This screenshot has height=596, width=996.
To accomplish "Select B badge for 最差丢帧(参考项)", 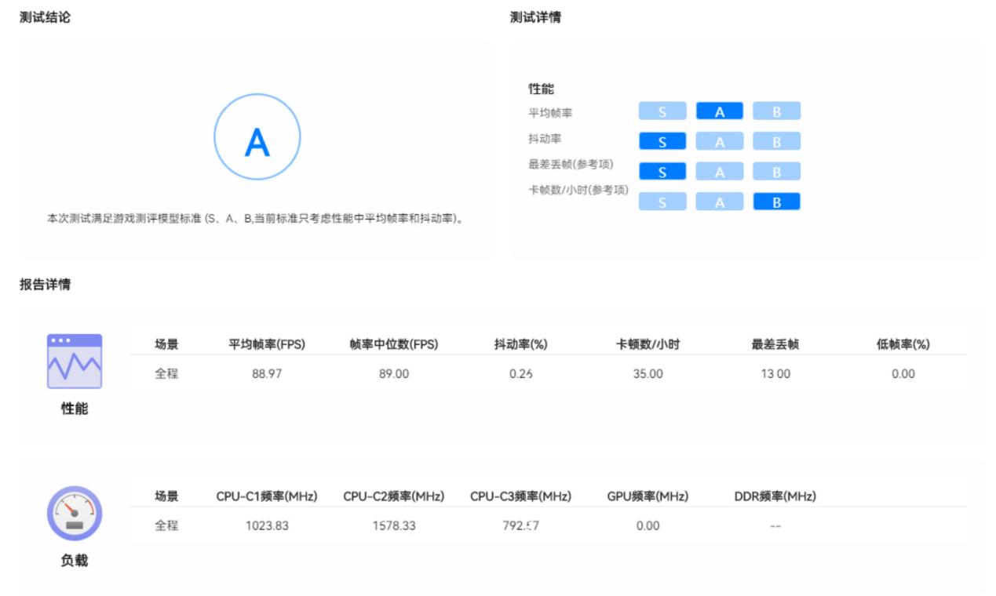I will coord(776,172).
